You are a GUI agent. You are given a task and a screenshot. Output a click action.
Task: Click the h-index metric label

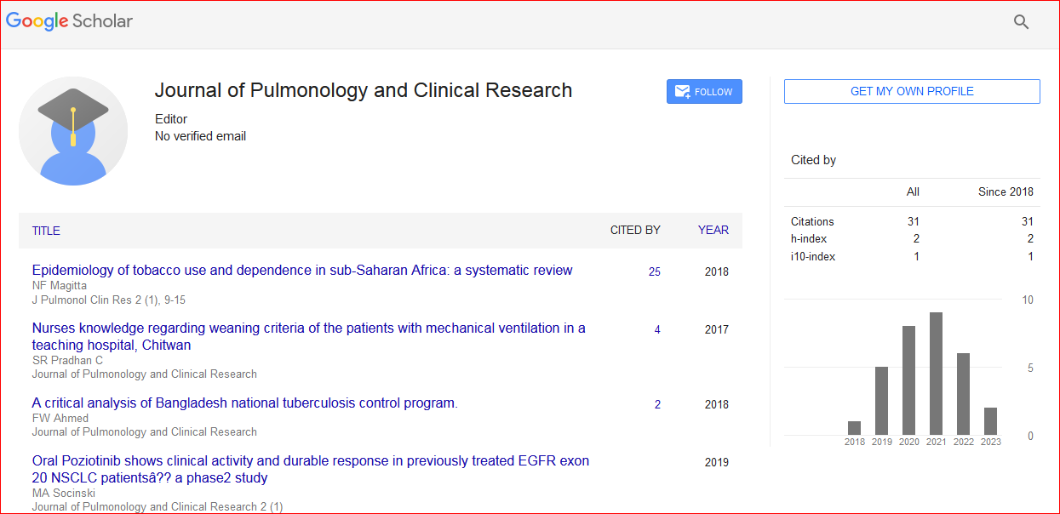click(808, 239)
